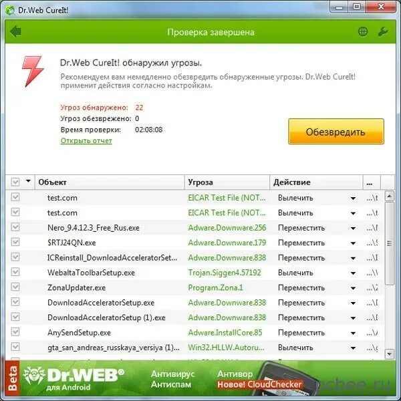The width and height of the screenshot is (401, 401).
Task: Uncheck the Nero_9.4.12.3_Free_Rus.exe checkbox
Action: coord(15,227)
